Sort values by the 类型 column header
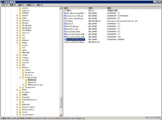 tap(97, 8)
